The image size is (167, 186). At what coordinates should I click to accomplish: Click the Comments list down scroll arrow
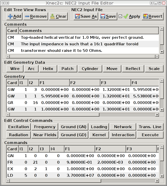[162, 52]
